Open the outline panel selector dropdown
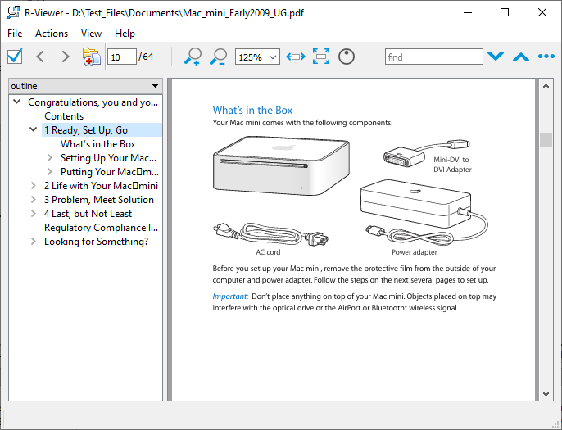Image resolution: width=562 pixels, height=430 pixels. click(155, 86)
